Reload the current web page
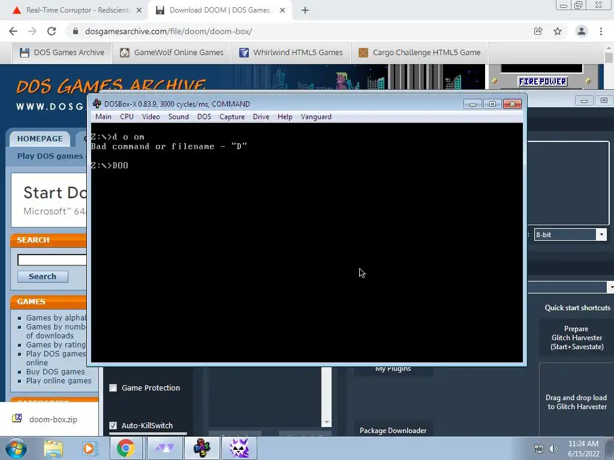This screenshot has width=614, height=460. click(x=52, y=31)
